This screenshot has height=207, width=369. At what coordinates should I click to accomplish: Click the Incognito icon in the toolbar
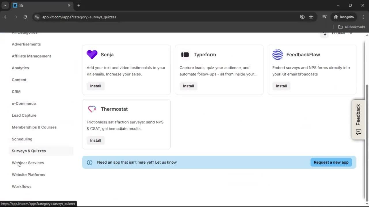pyautogui.click(x=336, y=17)
